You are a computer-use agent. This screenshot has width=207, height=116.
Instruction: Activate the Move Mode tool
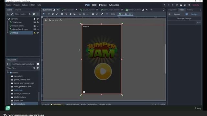(x=49, y=14)
